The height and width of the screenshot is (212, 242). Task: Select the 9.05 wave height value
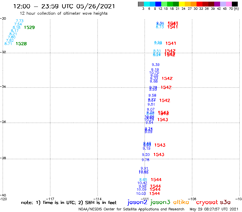click(x=154, y=75)
